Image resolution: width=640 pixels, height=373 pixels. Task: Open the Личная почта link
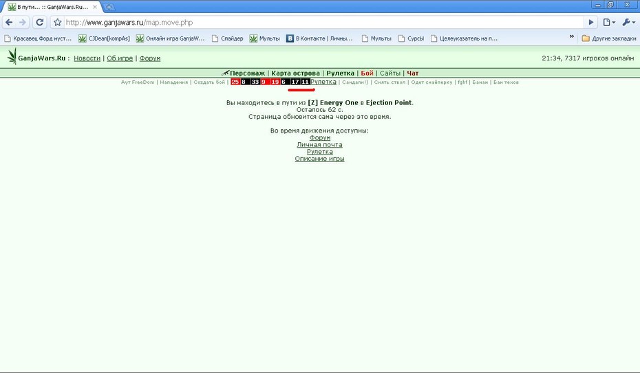pos(319,144)
